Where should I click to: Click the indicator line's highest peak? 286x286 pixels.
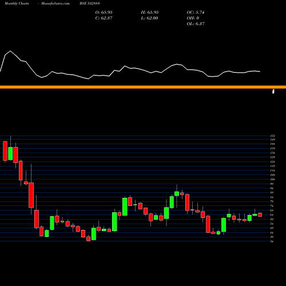(x=10, y=51)
